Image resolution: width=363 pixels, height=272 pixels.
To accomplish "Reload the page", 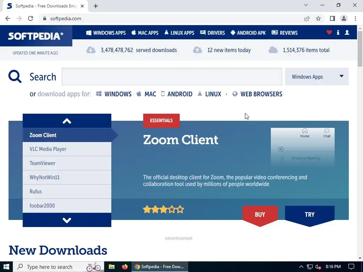I will pyautogui.click(x=30, y=18).
